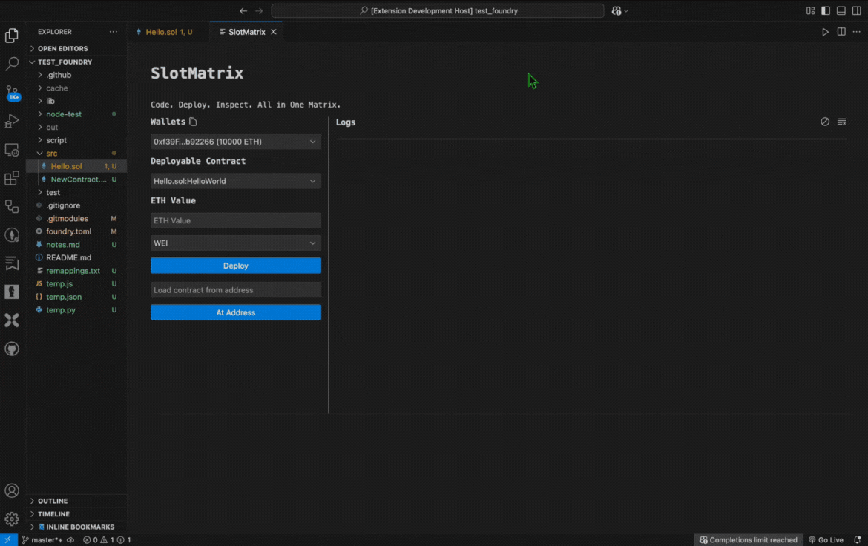
Task: Open the NewContract file in src
Action: [x=76, y=180]
